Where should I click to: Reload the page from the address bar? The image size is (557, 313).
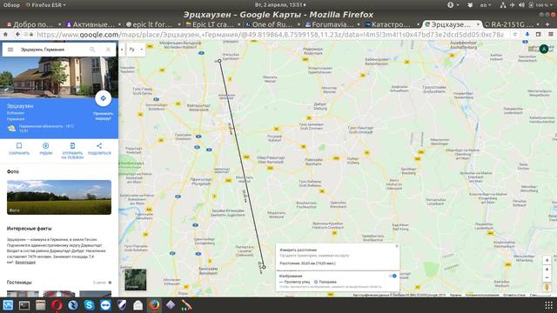pyautogui.click(x=514, y=35)
